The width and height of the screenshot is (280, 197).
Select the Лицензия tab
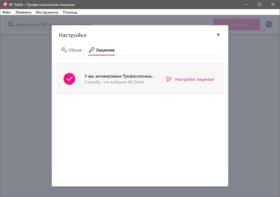coord(101,50)
